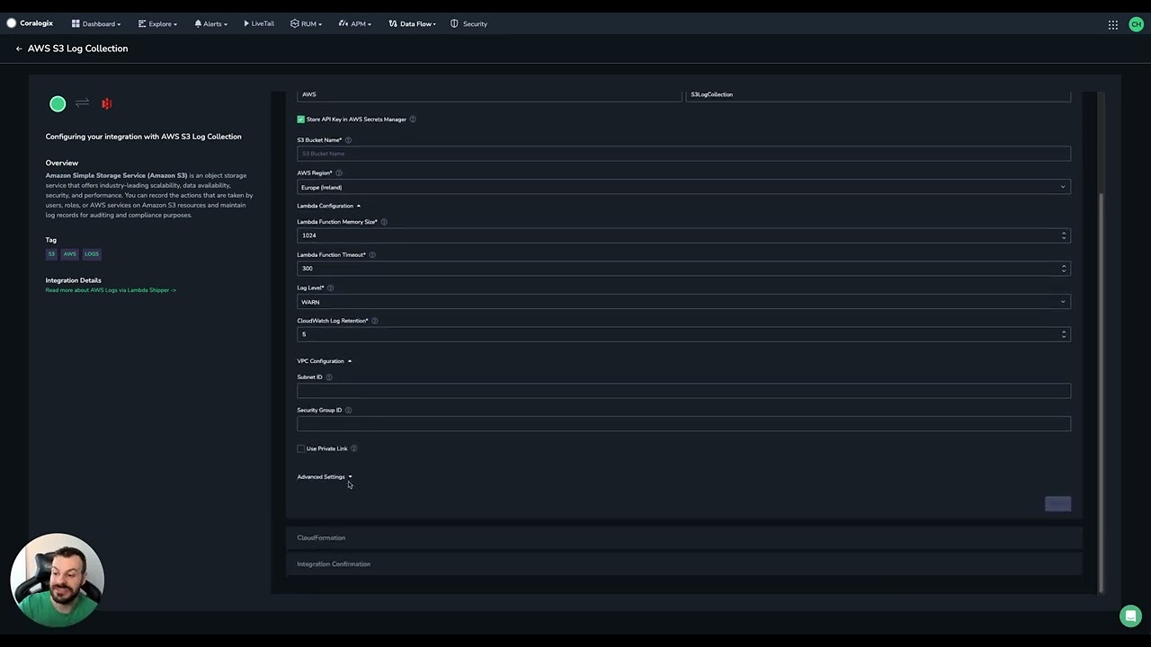1151x647 pixels.
Task: Collapse the VPC Configuration section
Action: 325,361
